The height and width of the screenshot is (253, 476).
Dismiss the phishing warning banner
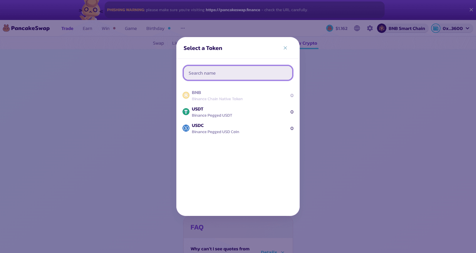click(471, 10)
